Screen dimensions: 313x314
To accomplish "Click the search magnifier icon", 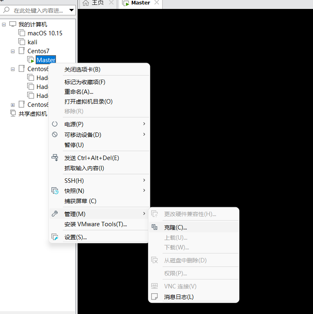I will click(x=6, y=10).
